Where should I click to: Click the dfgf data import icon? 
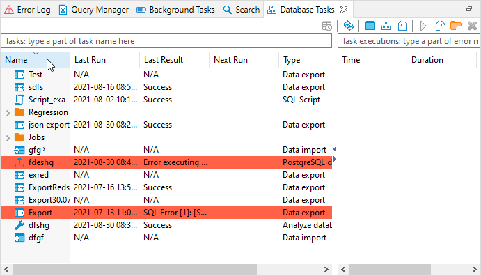pos(19,238)
